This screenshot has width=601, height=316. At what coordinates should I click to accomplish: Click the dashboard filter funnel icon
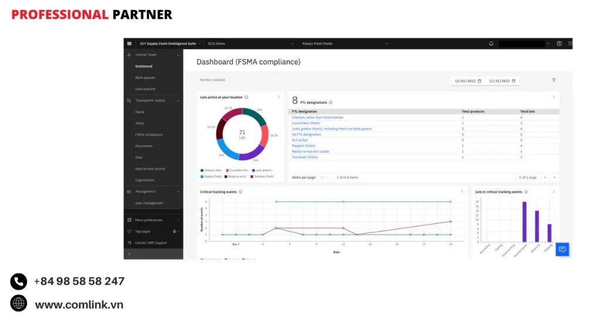pos(554,80)
